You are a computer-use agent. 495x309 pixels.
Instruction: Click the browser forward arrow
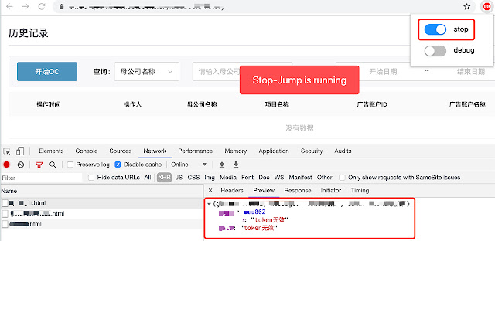(26, 6)
